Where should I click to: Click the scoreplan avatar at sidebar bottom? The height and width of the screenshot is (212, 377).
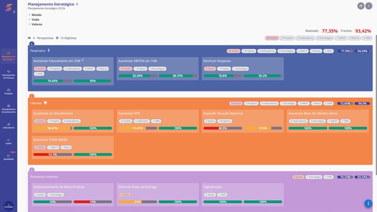click(x=9, y=206)
